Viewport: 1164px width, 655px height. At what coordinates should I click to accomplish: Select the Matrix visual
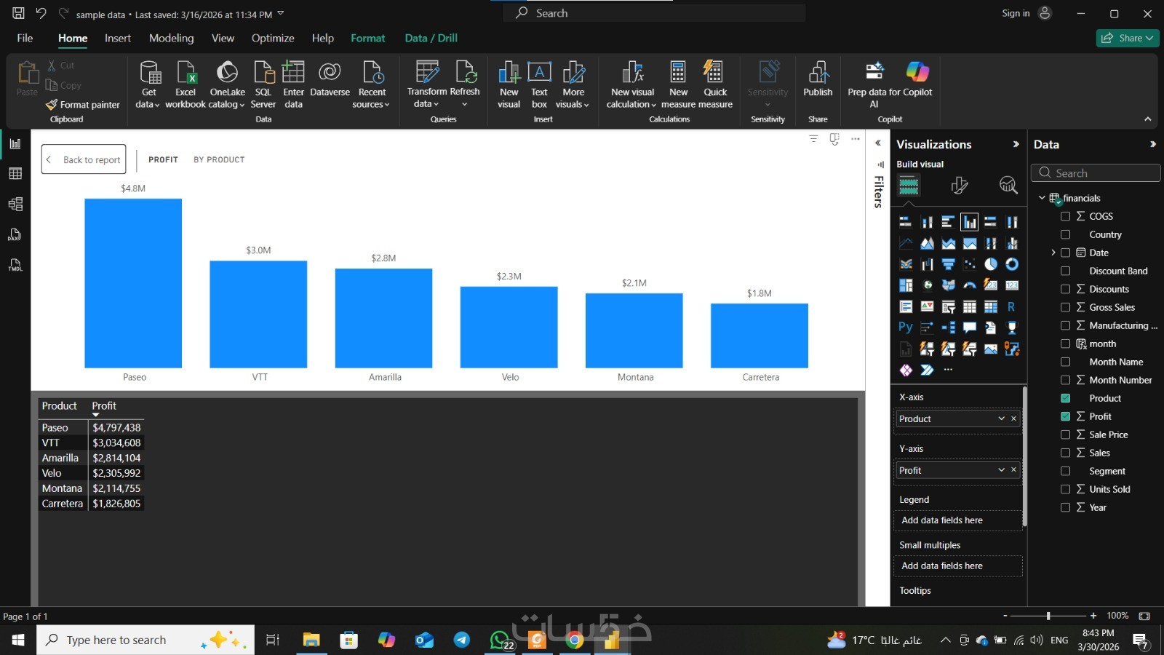pyautogui.click(x=991, y=306)
